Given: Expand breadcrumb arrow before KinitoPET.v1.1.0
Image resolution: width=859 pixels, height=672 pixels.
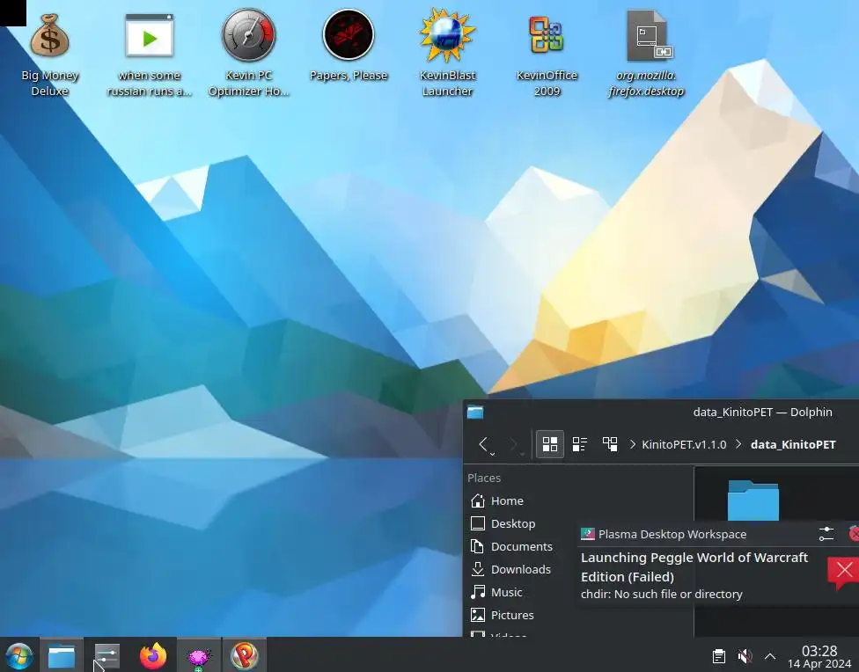Looking at the screenshot, I should [x=633, y=444].
